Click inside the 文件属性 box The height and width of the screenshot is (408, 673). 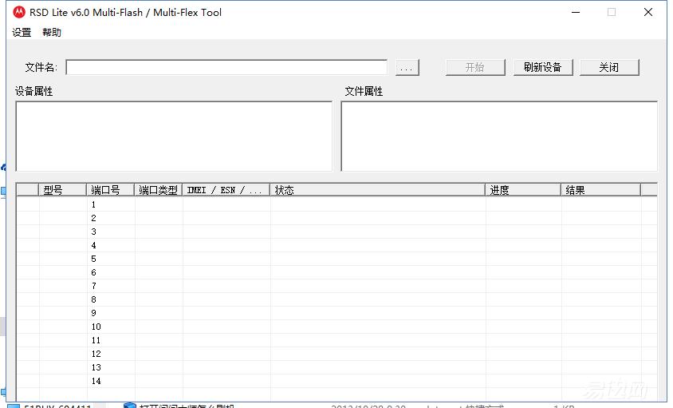[x=499, y=136]
